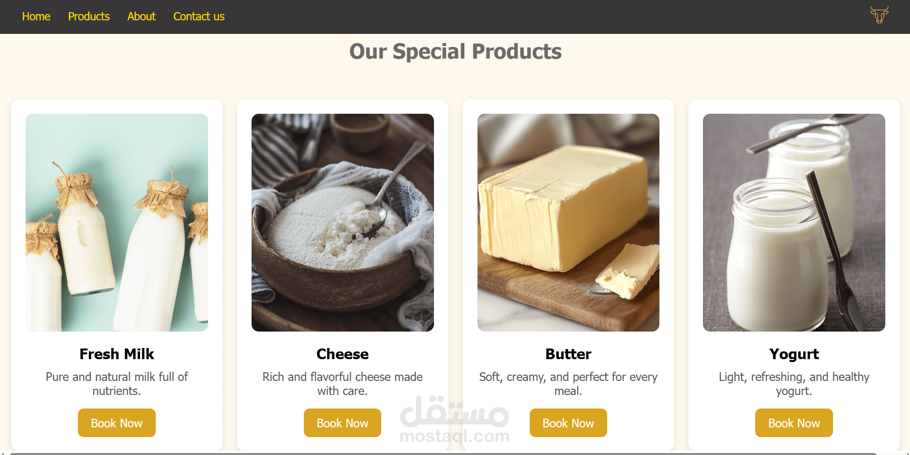Screen dimensions: 910x455
Task: Book the Fresh Milk product
Action: click(x=117, y=423)
